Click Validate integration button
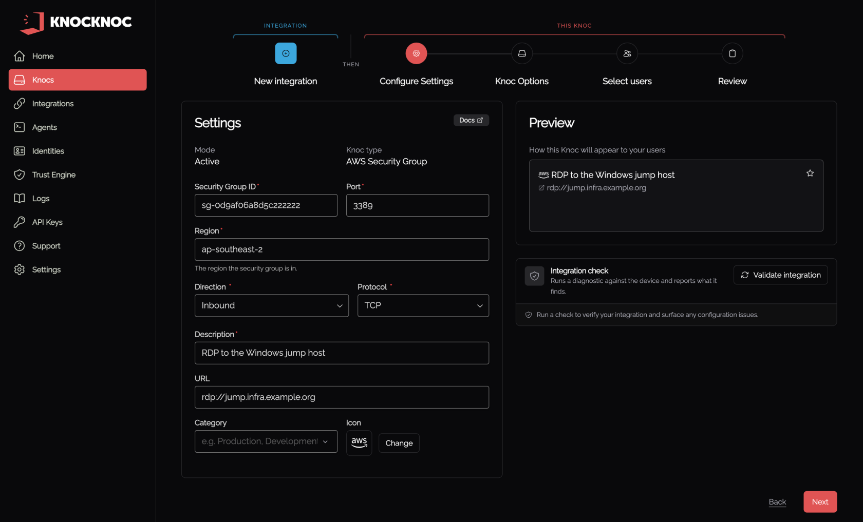Viewport: 863px width, 522px height. click(780, 275)
